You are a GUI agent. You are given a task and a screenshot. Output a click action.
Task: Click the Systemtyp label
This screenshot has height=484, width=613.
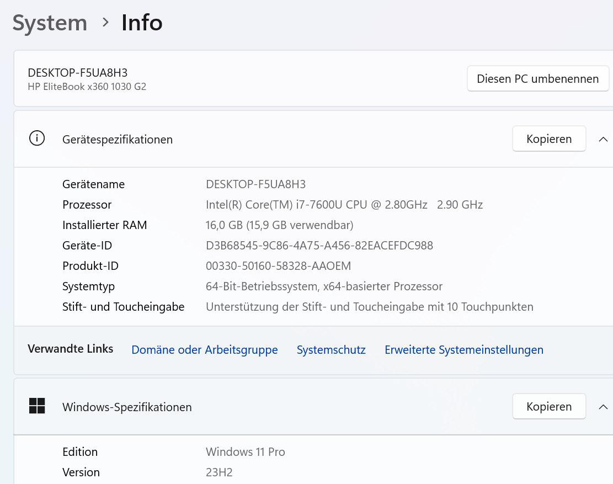(88, 286)
